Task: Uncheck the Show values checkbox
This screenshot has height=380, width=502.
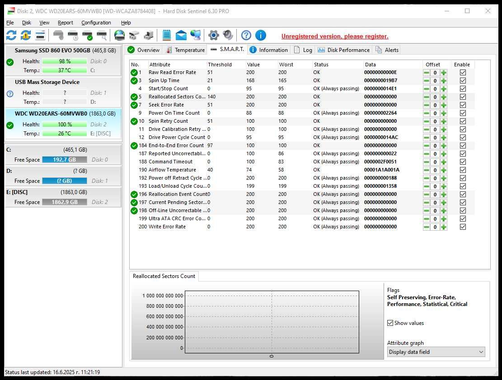Action: pos(390,323)
